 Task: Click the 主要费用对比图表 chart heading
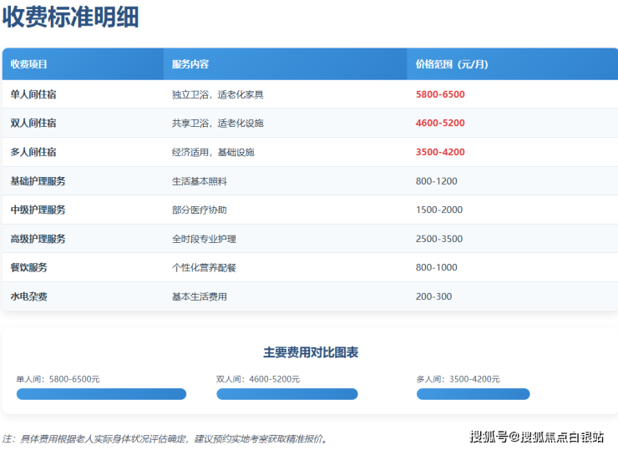tap(311, 353)
